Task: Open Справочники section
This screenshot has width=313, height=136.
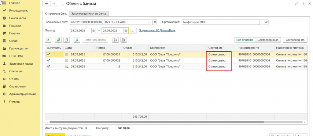Action: point(18,86)
